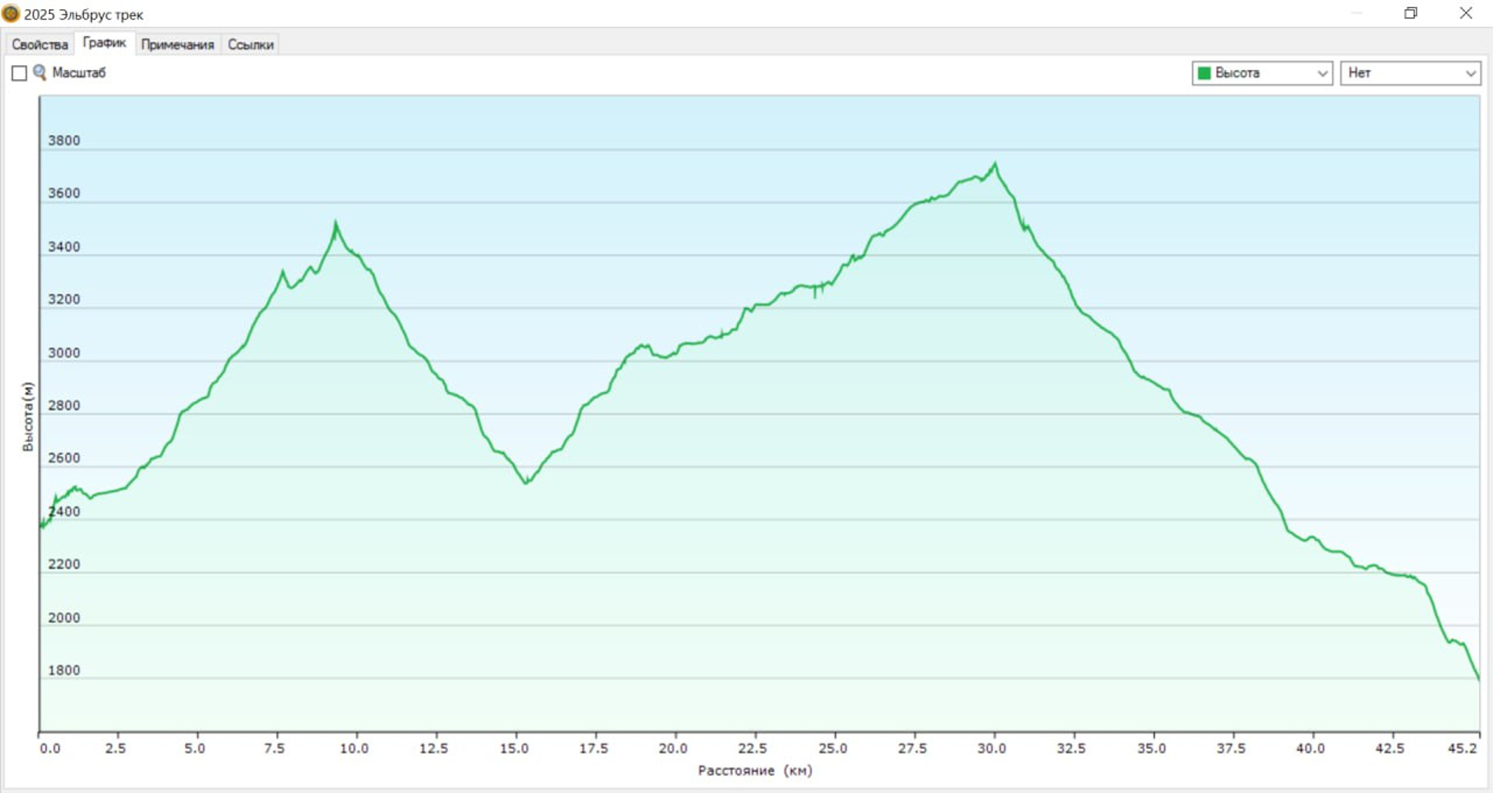1493x793 pixels.
Task: Close the Эльбрус трек window
Action: tap(1466, 13)
